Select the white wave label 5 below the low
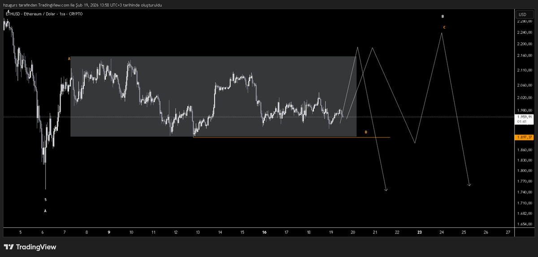Viewport: 538px width, 257px height. [45, 200]
